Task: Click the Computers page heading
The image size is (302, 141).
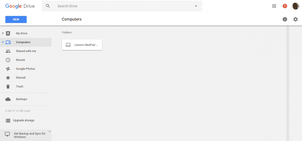Action: tap(72, 19)
